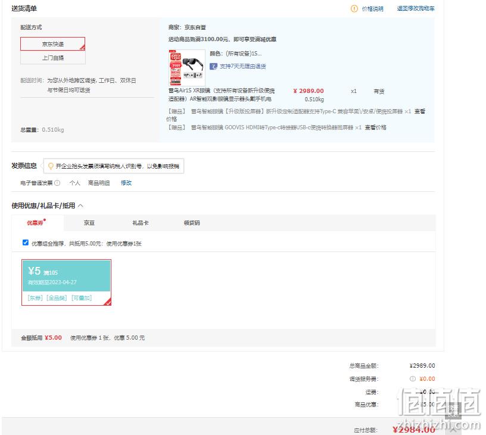Uncheck the 优惠组合推荐 checkbox
Viewport: 486px width, 435px height.
click(x=26, y=243)
